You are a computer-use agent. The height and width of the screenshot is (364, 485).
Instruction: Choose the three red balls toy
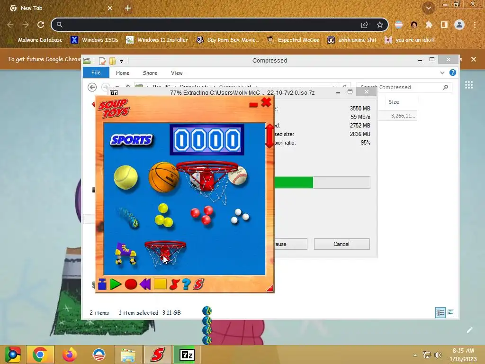click(x=203, y=215)
